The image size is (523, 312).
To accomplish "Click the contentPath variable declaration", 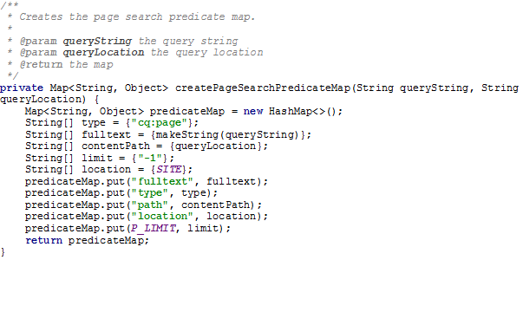I will (x=115, y=146).
